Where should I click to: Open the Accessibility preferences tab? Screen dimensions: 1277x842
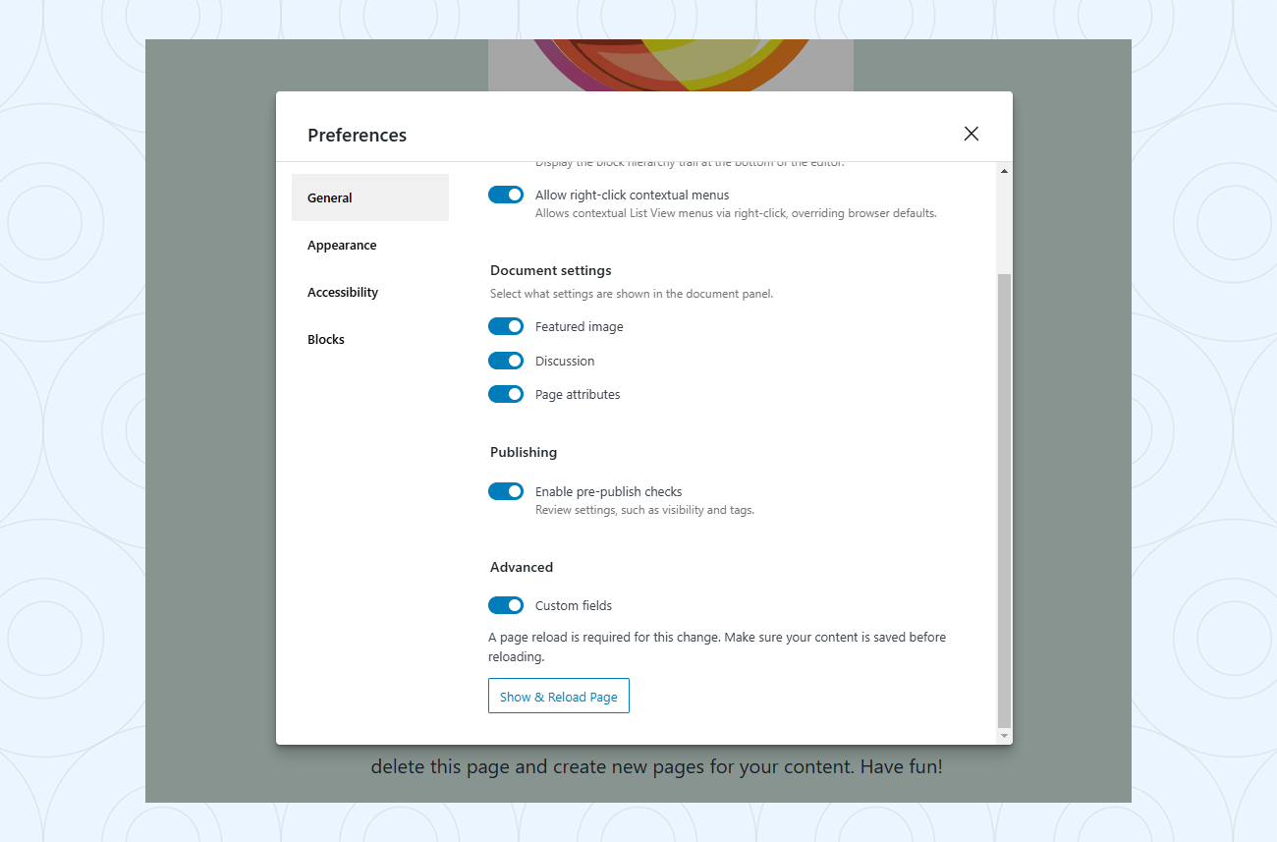coord(370,292)
